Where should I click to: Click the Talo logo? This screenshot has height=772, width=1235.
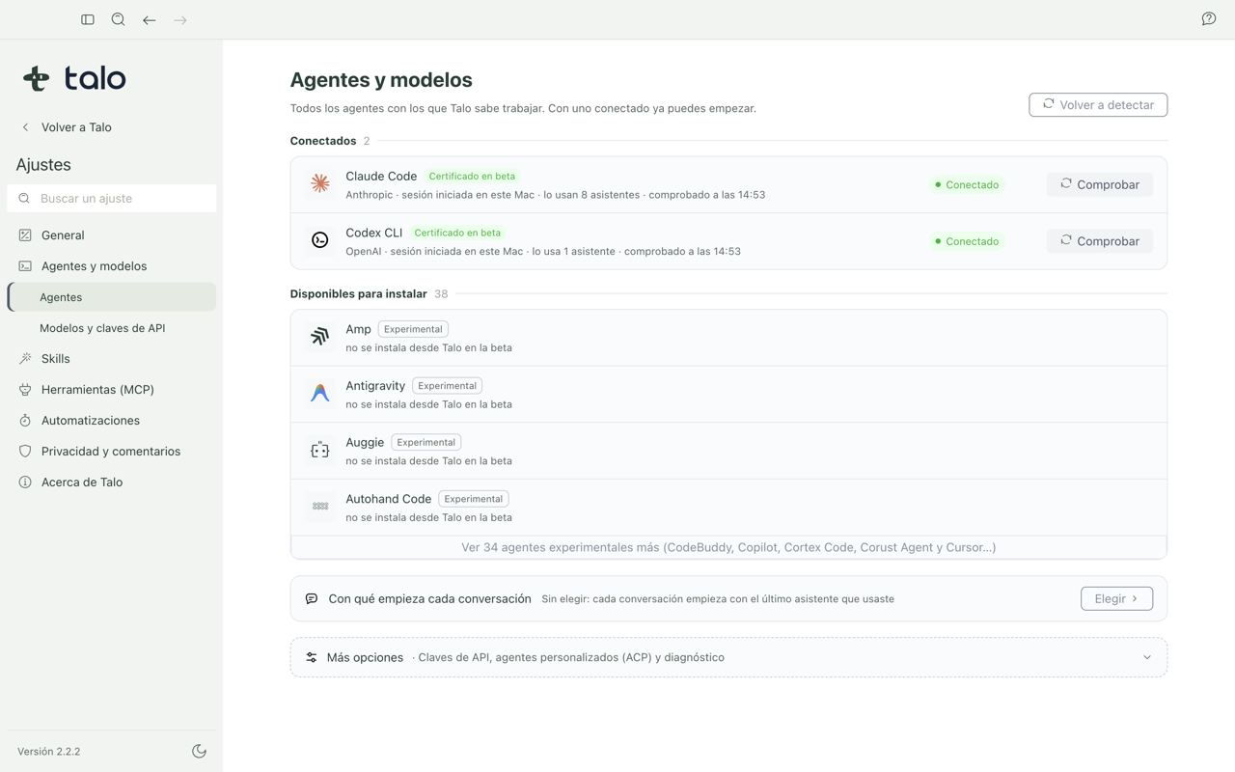tap(74, 78)
